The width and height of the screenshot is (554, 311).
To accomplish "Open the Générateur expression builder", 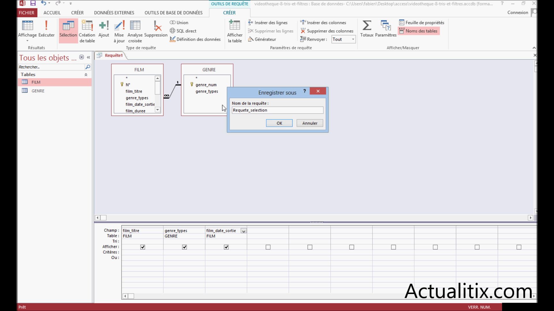I will coord(262,39).
